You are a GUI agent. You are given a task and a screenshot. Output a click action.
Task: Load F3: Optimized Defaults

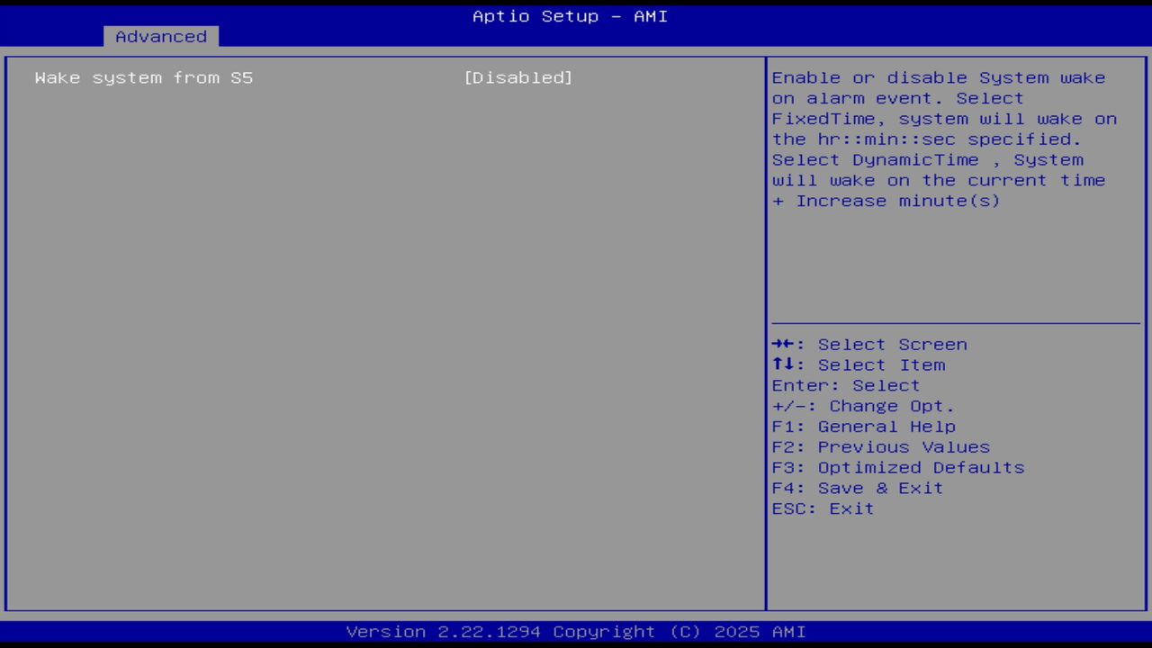pos(897,467)
